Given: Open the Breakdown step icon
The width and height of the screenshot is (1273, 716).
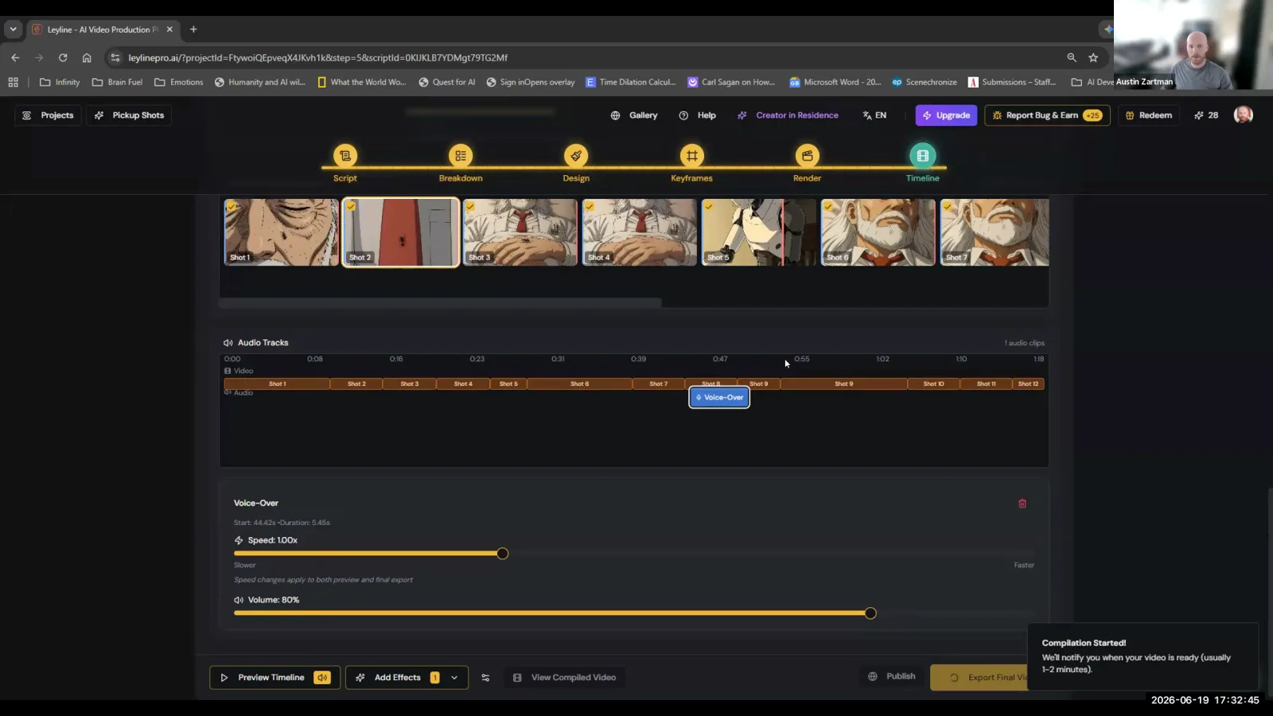Looking at the screenshot, I should tap(461, 156).
